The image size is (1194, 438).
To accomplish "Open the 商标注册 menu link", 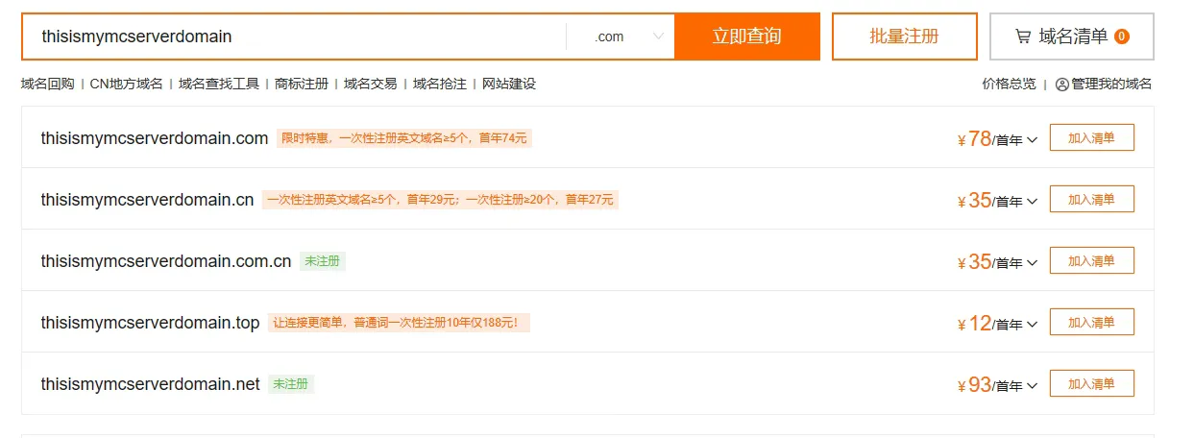I will coord(302,85).
